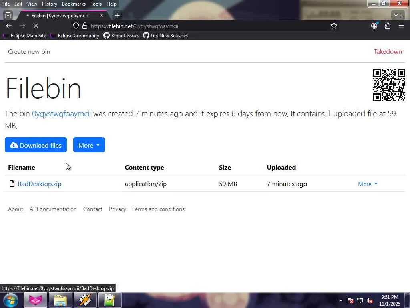The image size is (410, 308).
Task: Open the green notepad taskbar icon
Action: tap(110, 300)
